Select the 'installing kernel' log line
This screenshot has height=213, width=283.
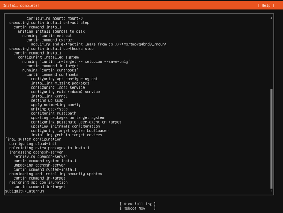[49, 96]
